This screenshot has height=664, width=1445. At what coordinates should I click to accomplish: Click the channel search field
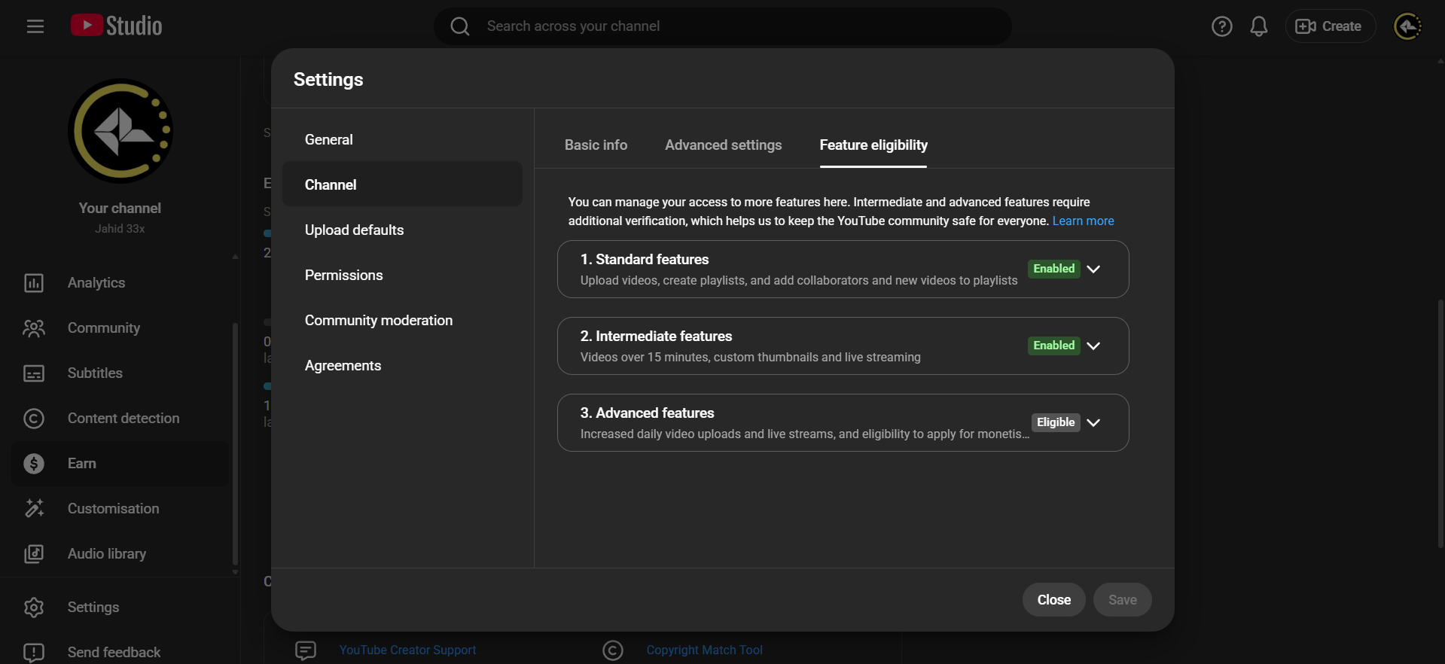723,26
